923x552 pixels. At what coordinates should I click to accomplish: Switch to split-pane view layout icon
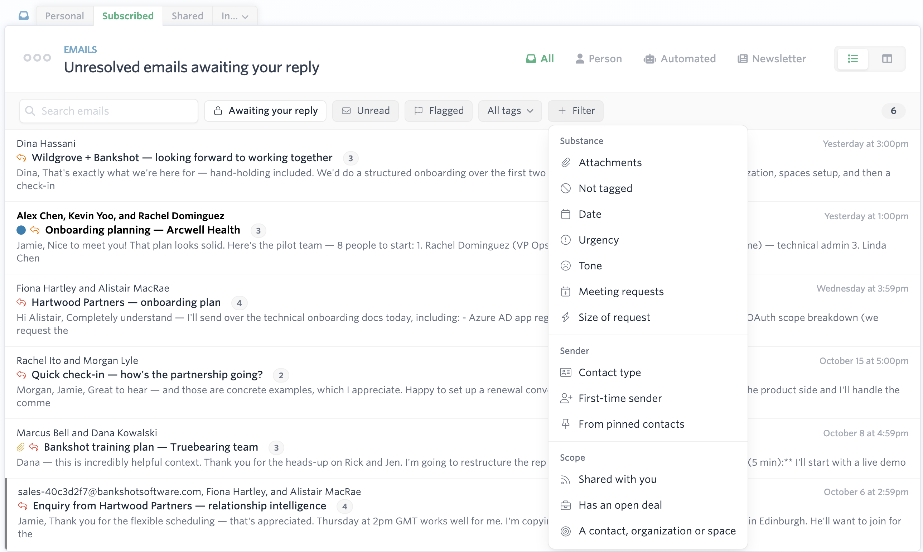(887, 59)
